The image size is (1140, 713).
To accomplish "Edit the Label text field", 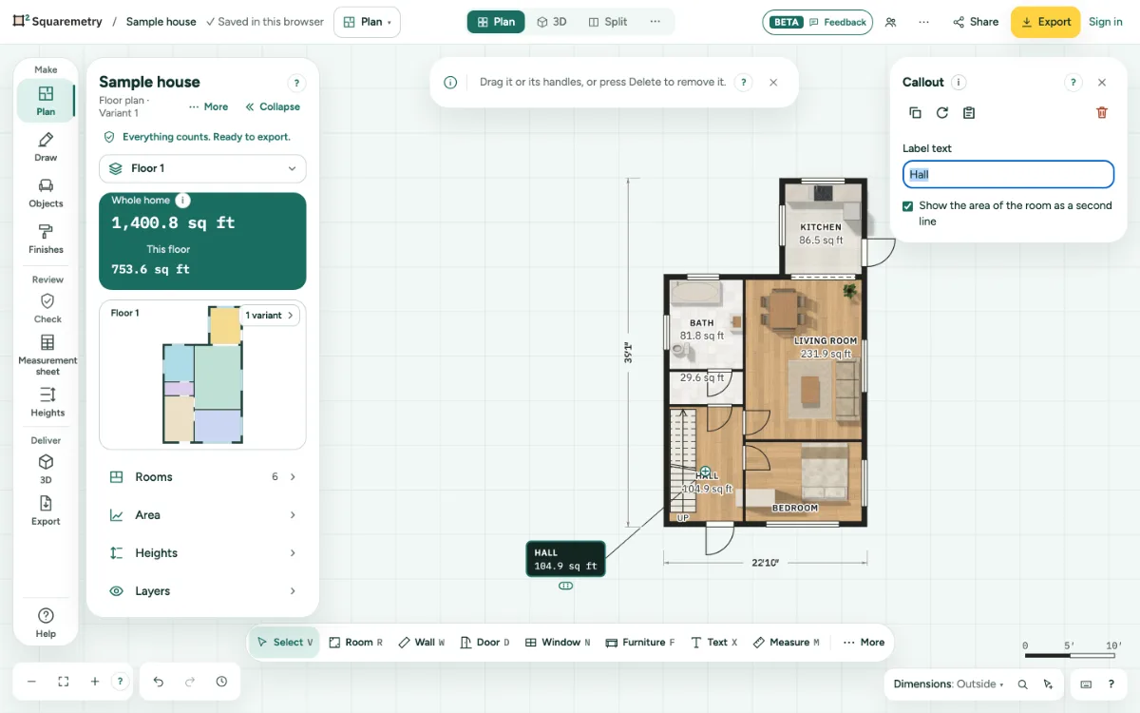I will click(x=1008, y=174).
